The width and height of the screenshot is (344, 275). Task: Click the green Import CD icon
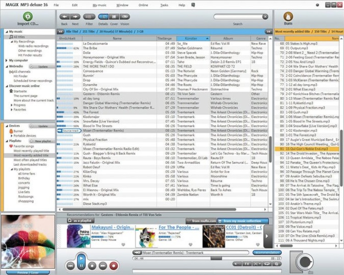(x=27, y=16)
